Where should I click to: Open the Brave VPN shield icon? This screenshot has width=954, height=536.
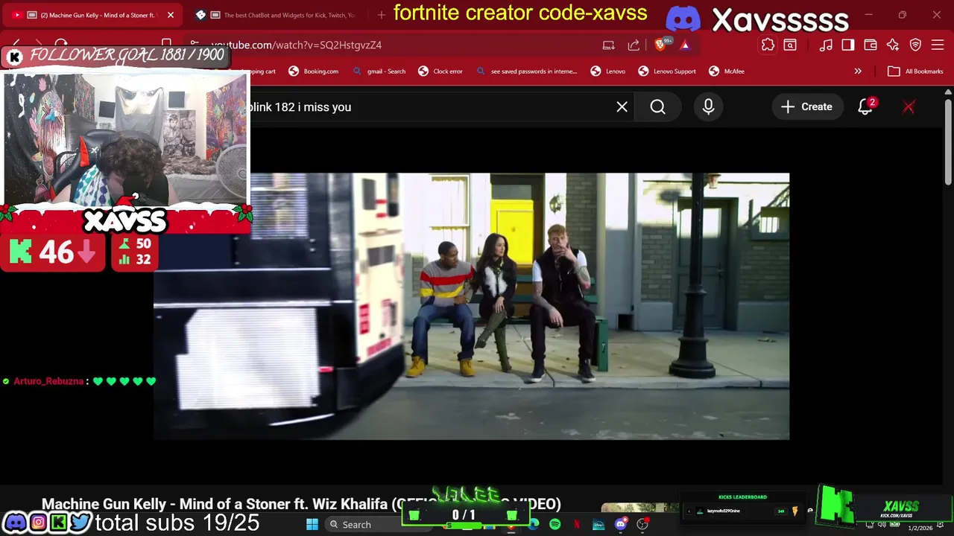(916, 45)
